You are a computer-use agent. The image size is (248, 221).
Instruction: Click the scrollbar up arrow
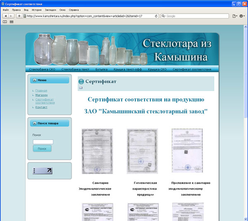tap(246, 27)
